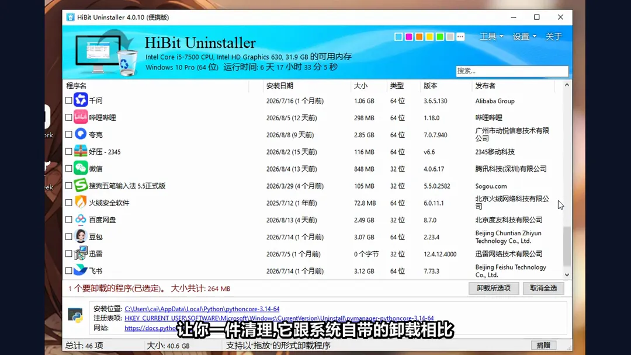Viewport: 631px width, 355px height.
Task: Click the HiBit Uninstaller title bar icon
Action: pyautogui.click(x=71, y=18)
